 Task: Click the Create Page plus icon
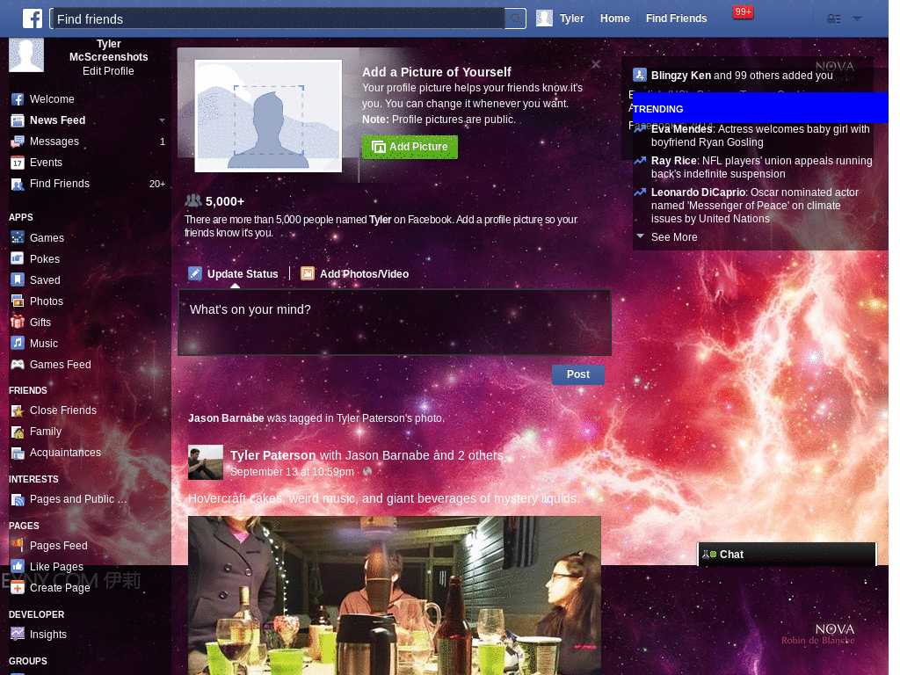click(18, 588)
